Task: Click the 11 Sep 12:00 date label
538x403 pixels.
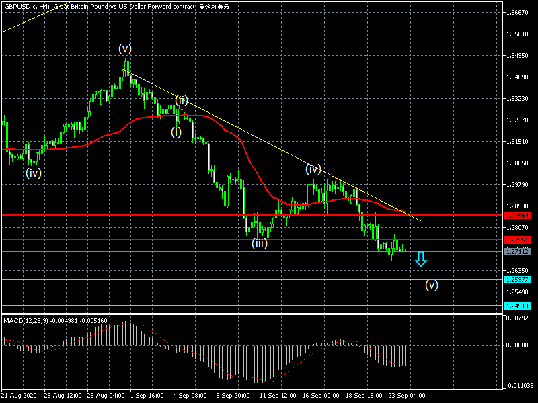Action: pyautogui.click(x=278, y=395)
